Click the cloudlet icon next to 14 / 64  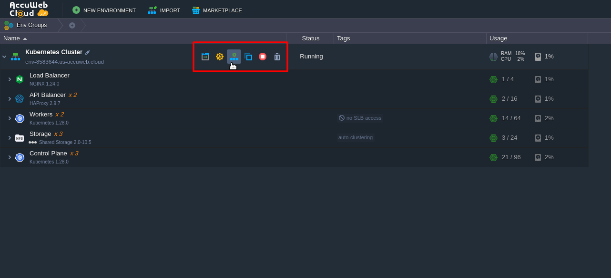pyautogui.click(x=493, y=118)
